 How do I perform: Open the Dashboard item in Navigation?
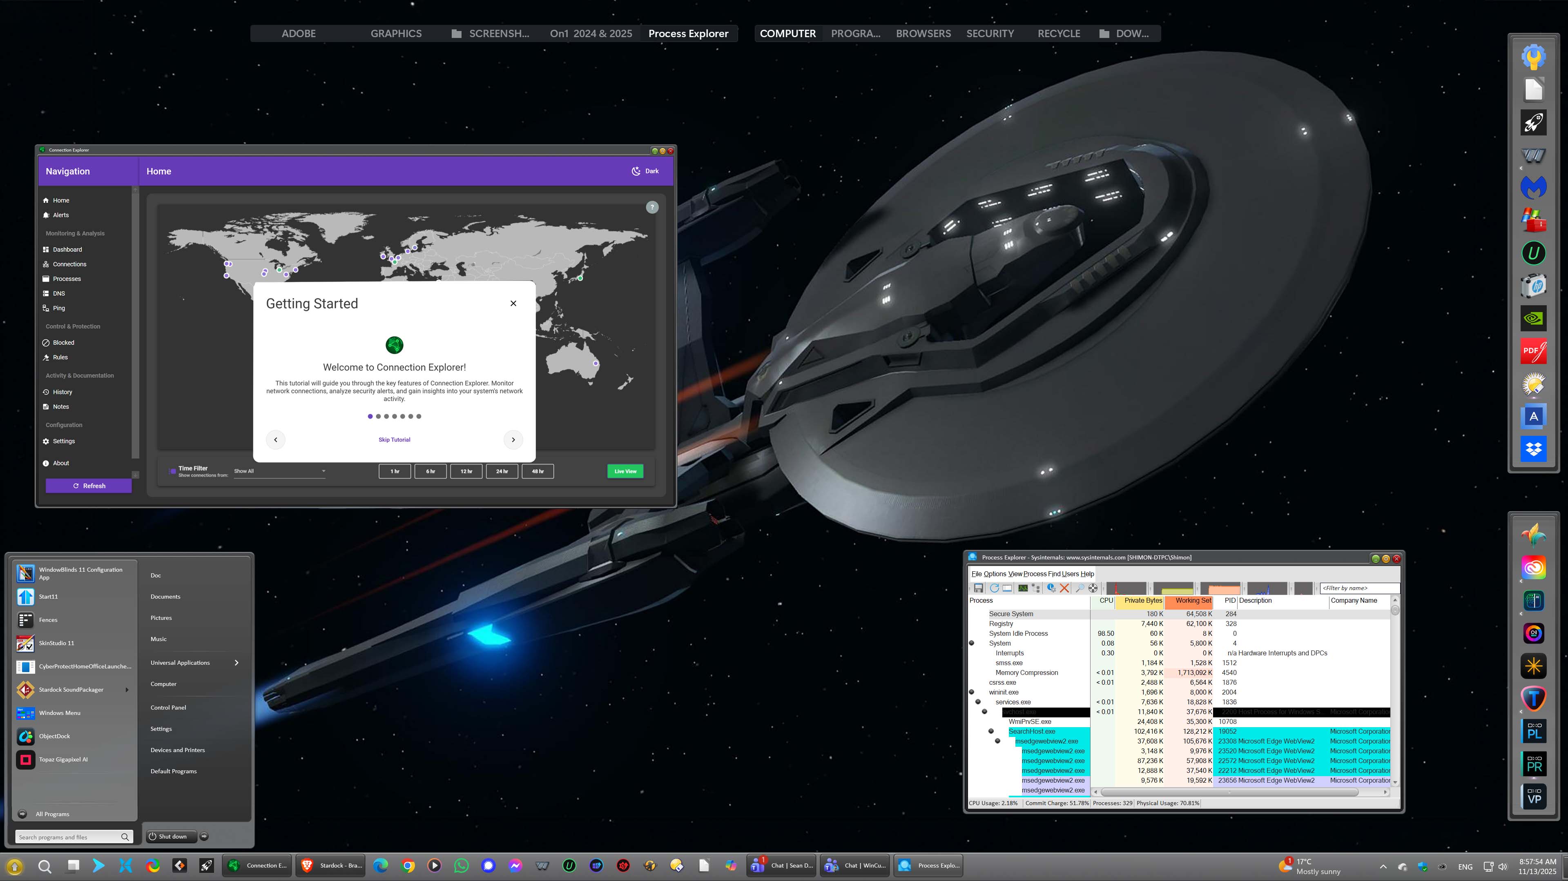coord(67,249)
